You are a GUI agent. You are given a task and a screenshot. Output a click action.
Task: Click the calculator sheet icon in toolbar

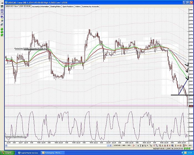pyautogui.click(x=184, y=145)
